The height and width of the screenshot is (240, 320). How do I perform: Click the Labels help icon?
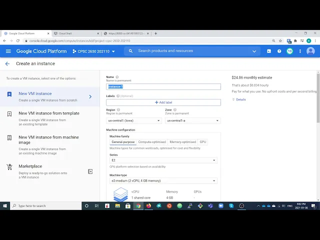tap(118, 96)
